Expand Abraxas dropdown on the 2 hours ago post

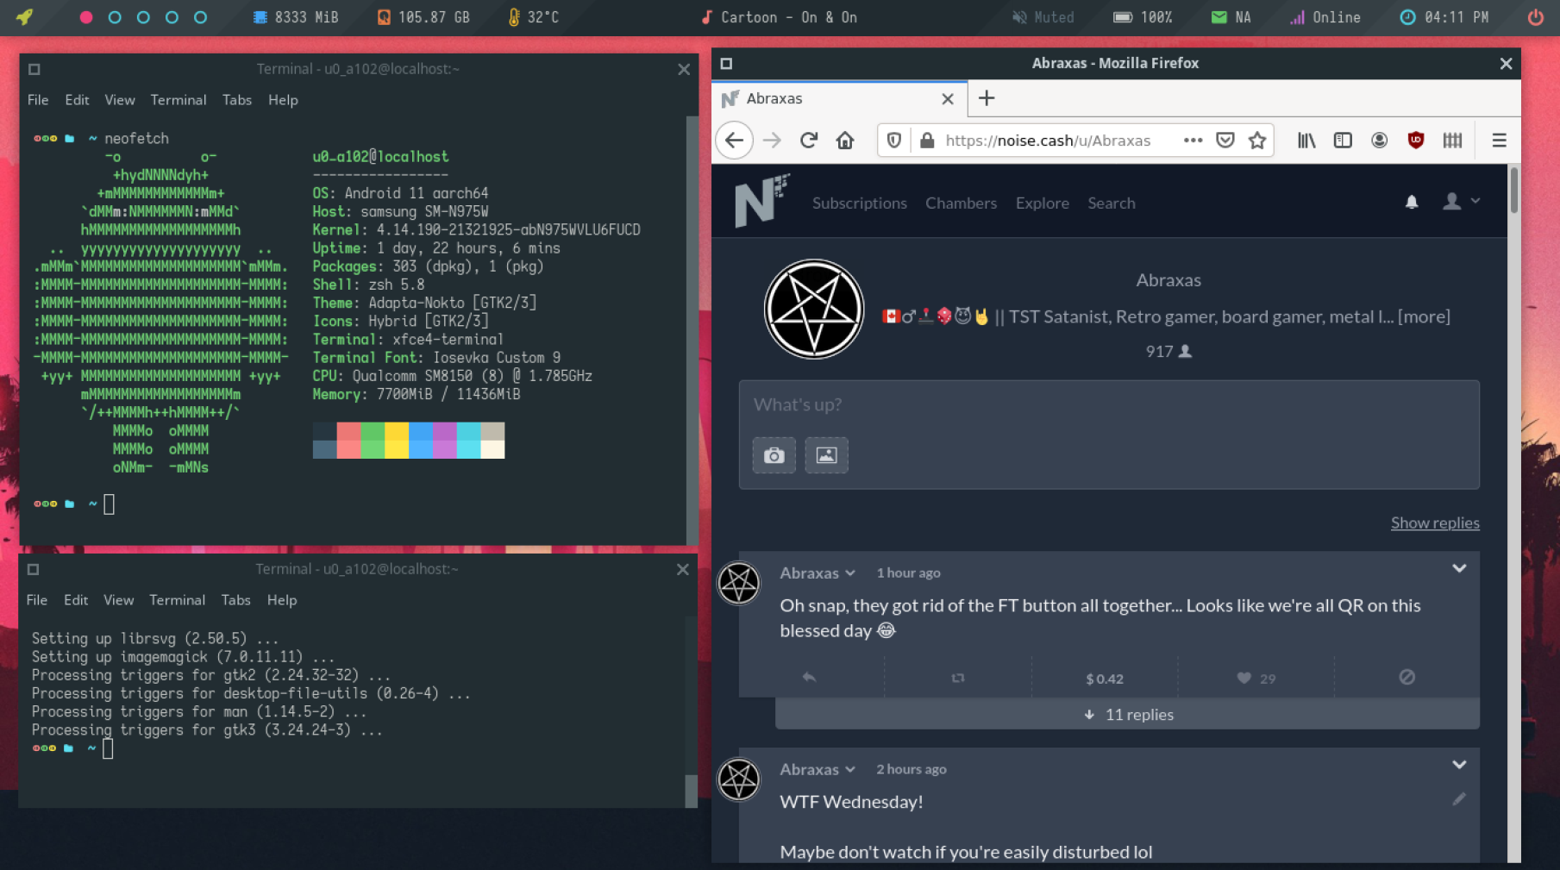click(x=817, y=770)
